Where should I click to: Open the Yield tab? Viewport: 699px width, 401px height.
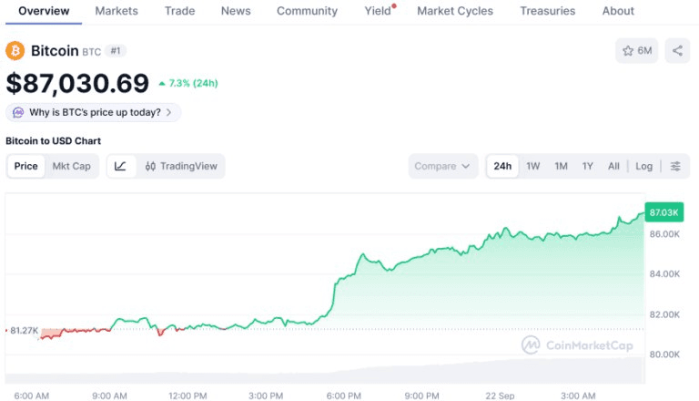[378, 11]
